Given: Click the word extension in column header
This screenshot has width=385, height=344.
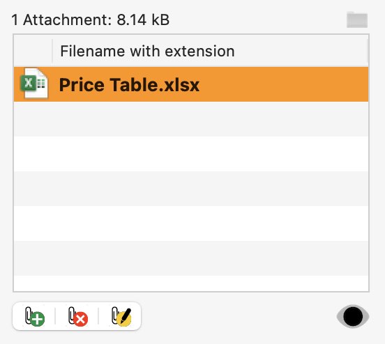Looking at the screenshot, I should point(199,51).
